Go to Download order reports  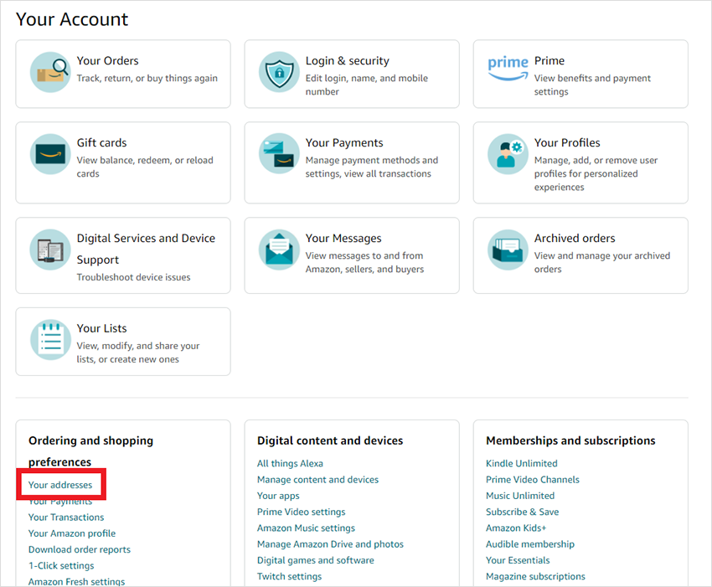pyautogui.click(x=80, y=549)
